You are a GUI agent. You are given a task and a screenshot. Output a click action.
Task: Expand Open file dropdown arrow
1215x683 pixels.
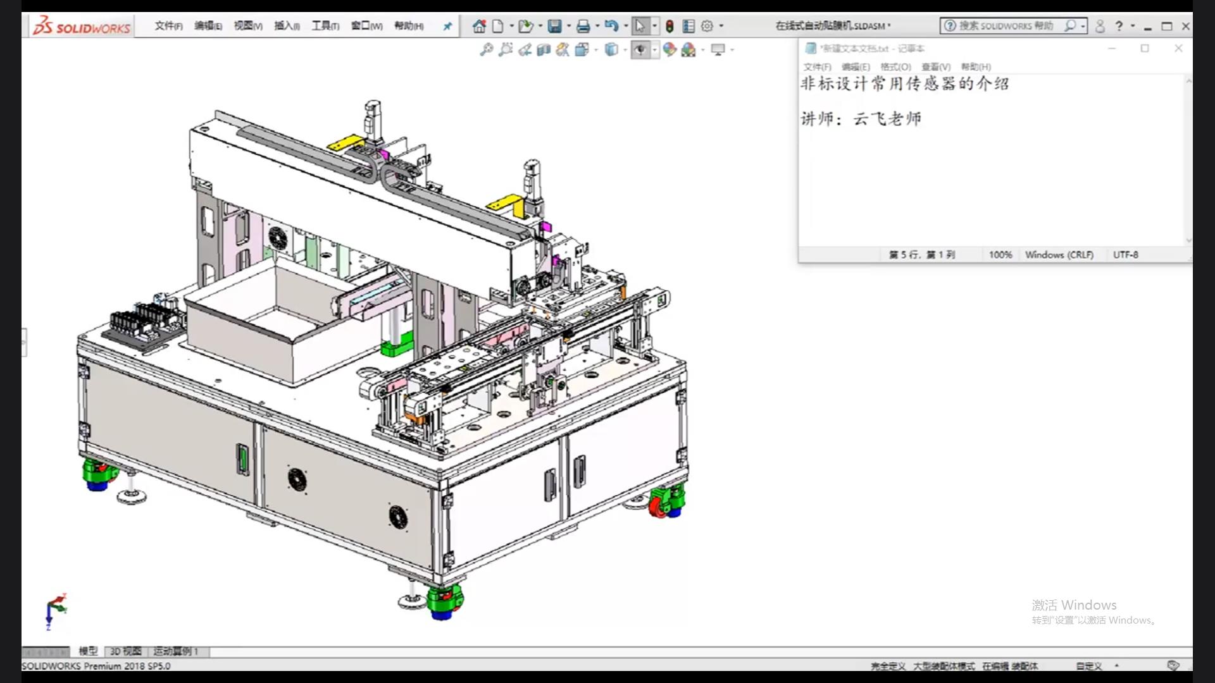[x=540, y=26]
